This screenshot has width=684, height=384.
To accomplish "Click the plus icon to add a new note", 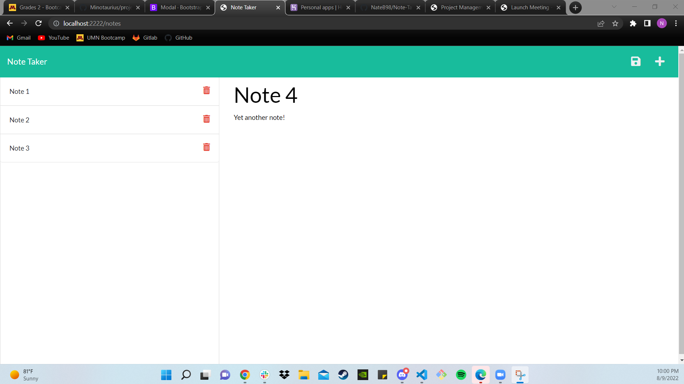I will click(659, 61).
